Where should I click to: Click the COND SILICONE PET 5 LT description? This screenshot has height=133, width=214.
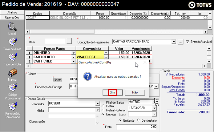70,18
